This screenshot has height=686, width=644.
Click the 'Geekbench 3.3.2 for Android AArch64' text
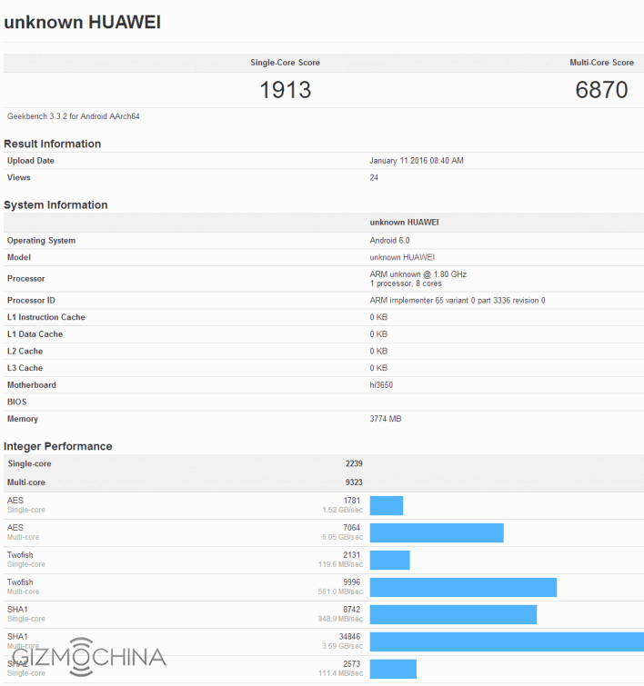(73, 116)
